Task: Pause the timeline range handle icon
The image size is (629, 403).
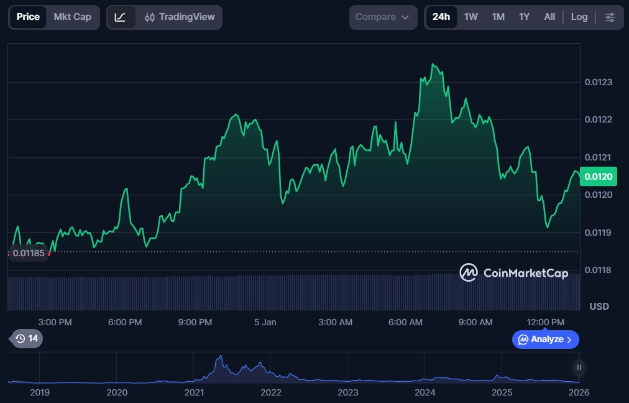Action: [x=579, y=368]
